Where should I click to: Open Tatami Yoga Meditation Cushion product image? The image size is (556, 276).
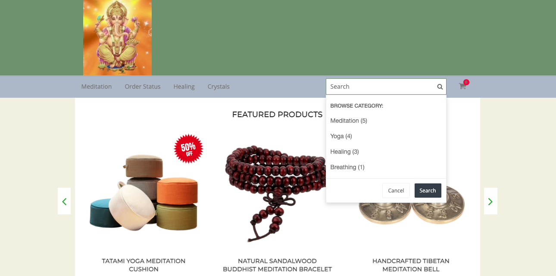coord(144,192)
